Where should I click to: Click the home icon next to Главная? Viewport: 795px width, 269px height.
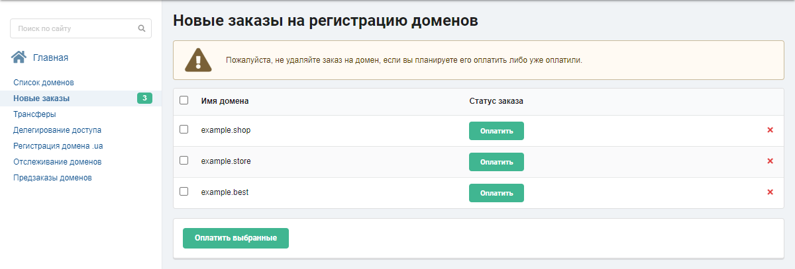tap(19, 58)
